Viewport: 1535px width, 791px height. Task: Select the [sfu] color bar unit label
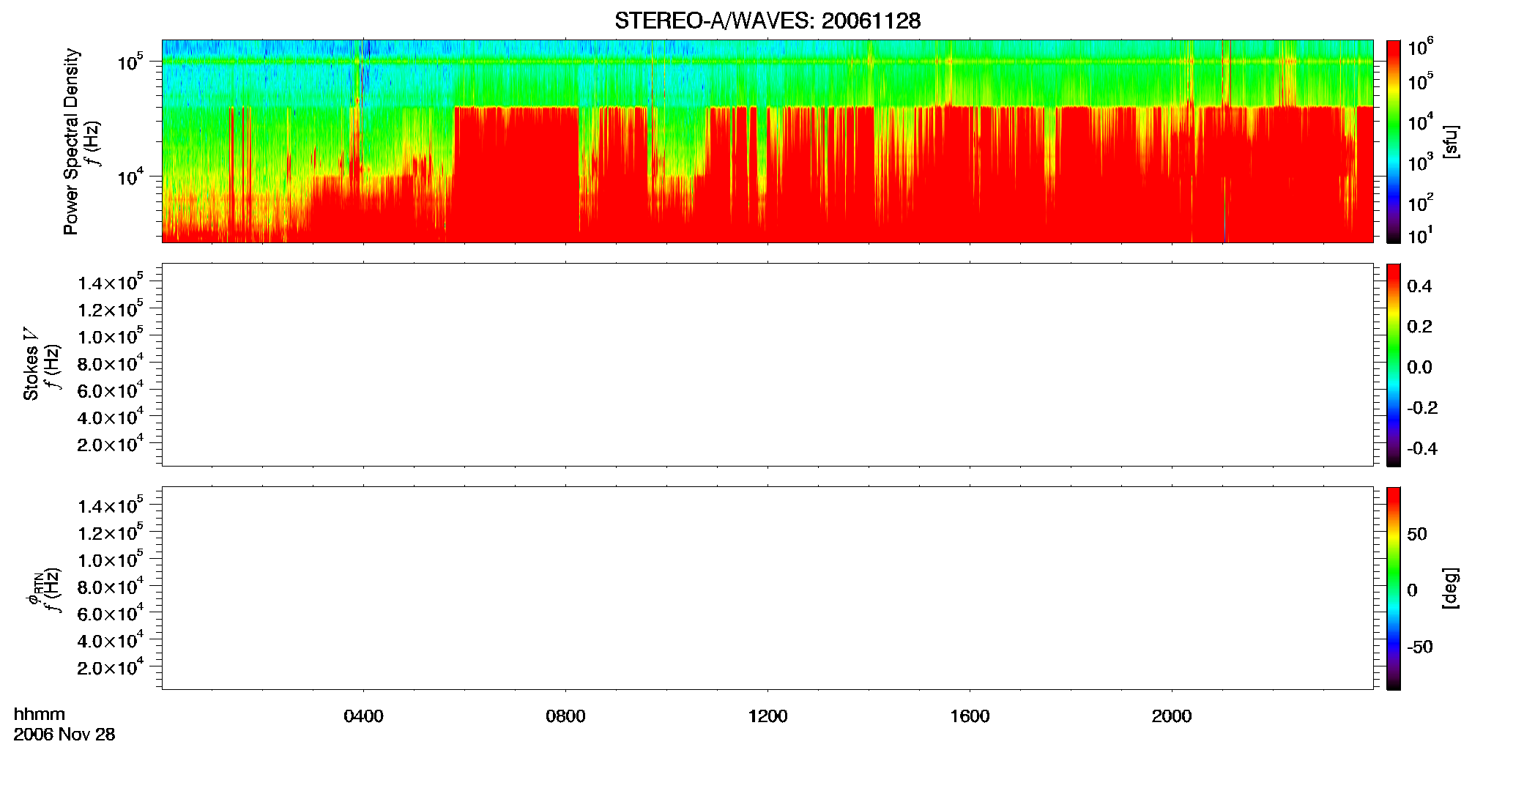pyautogui.click(x=1451, y=141)
